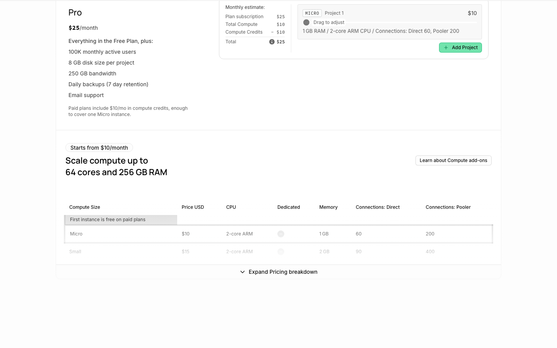Expand the Pricing breakdown section

pos(278,272)
